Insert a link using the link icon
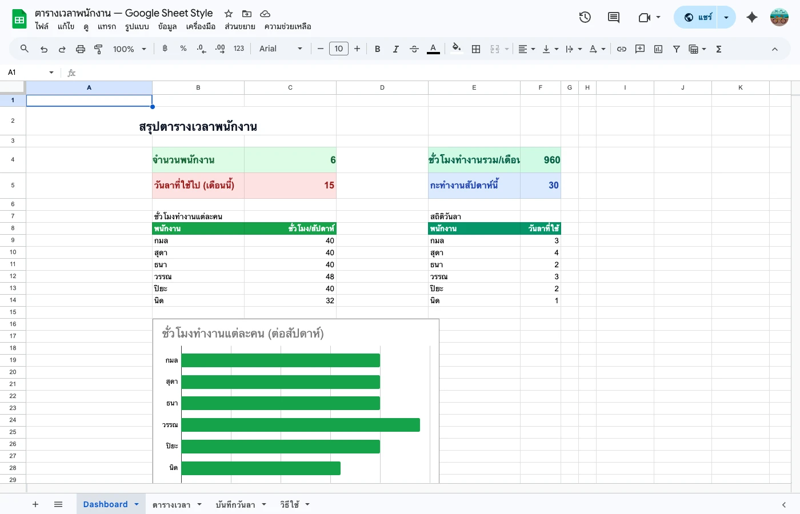The image size is (800, 514). click(622, 49)
